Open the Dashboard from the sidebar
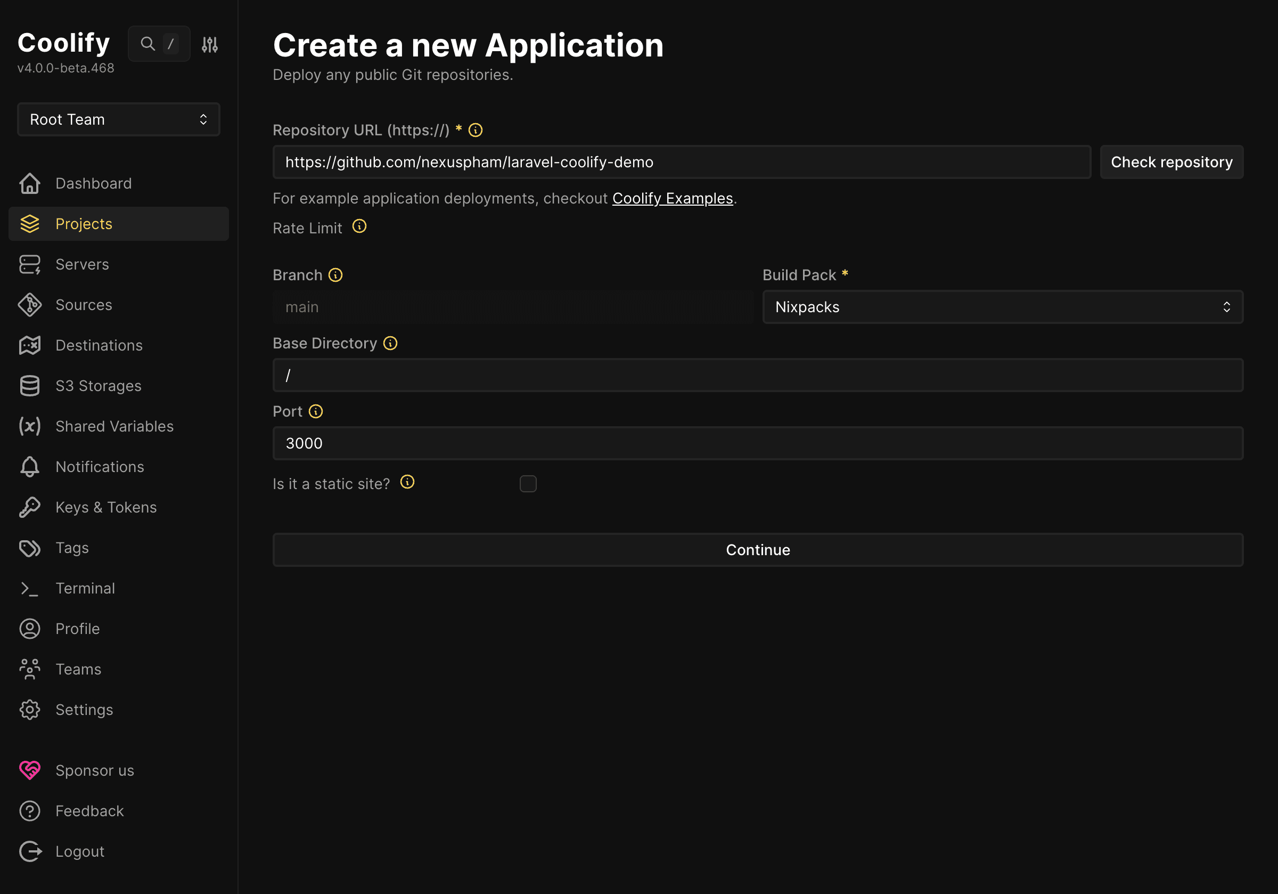Viewport: 1278px width, 894px height. (93, 183)
